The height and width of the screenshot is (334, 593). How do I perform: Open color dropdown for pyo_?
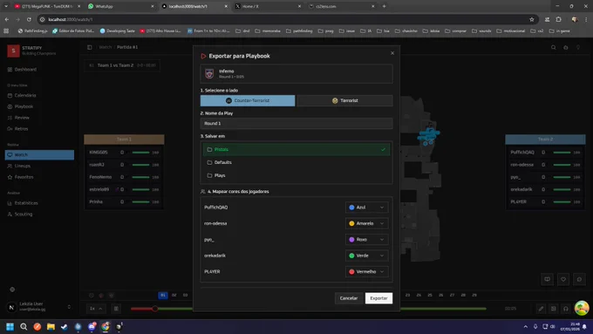(x=366, y=240)
